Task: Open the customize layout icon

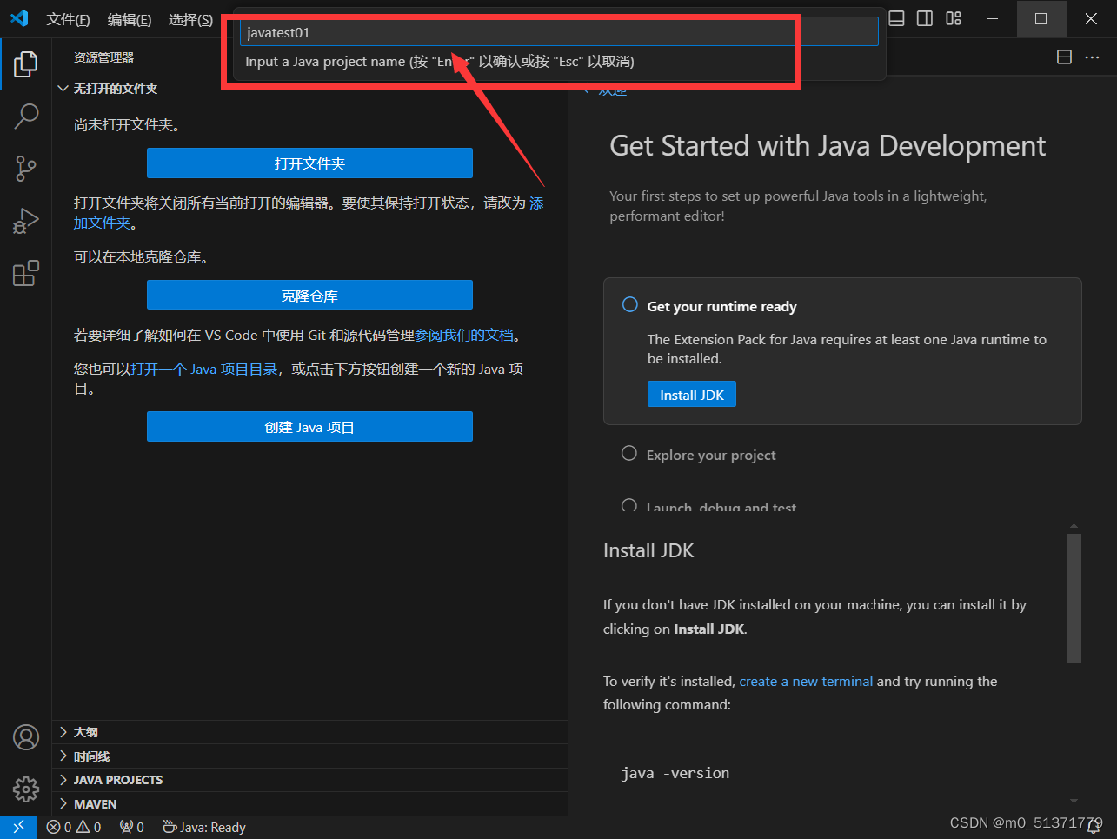Action: pyautogui.click(x=954, y=18)
